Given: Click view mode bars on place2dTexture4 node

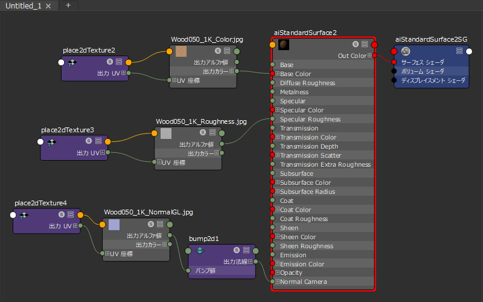Looking at the screenshot, I should (x=71, y=215).
